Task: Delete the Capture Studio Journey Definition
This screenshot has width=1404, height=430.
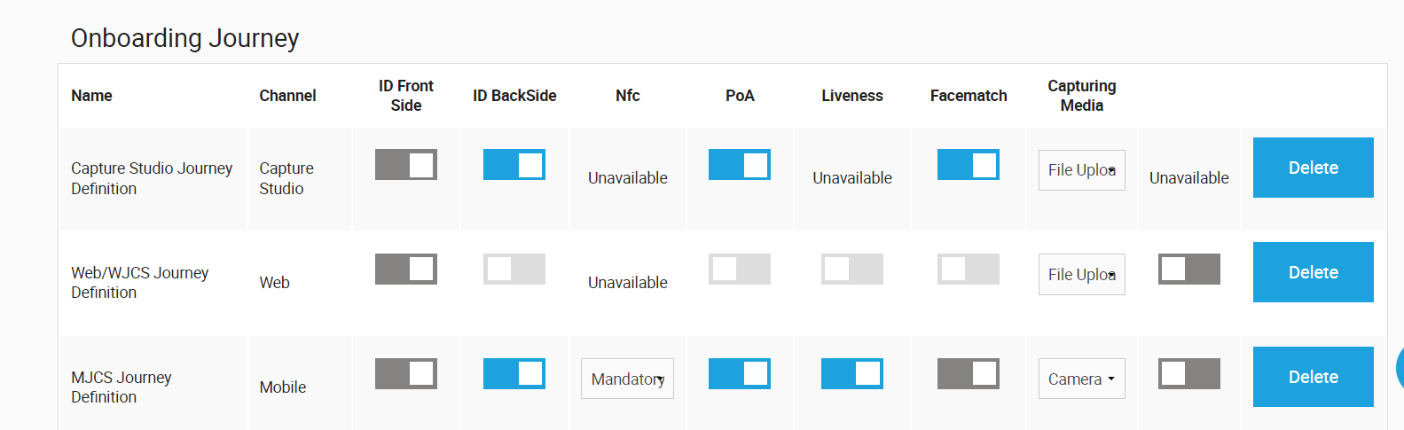Action: point(1313,168)
